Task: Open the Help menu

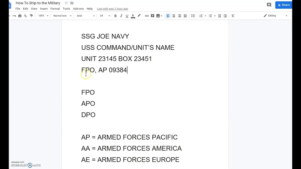Action: coord(90,9)
